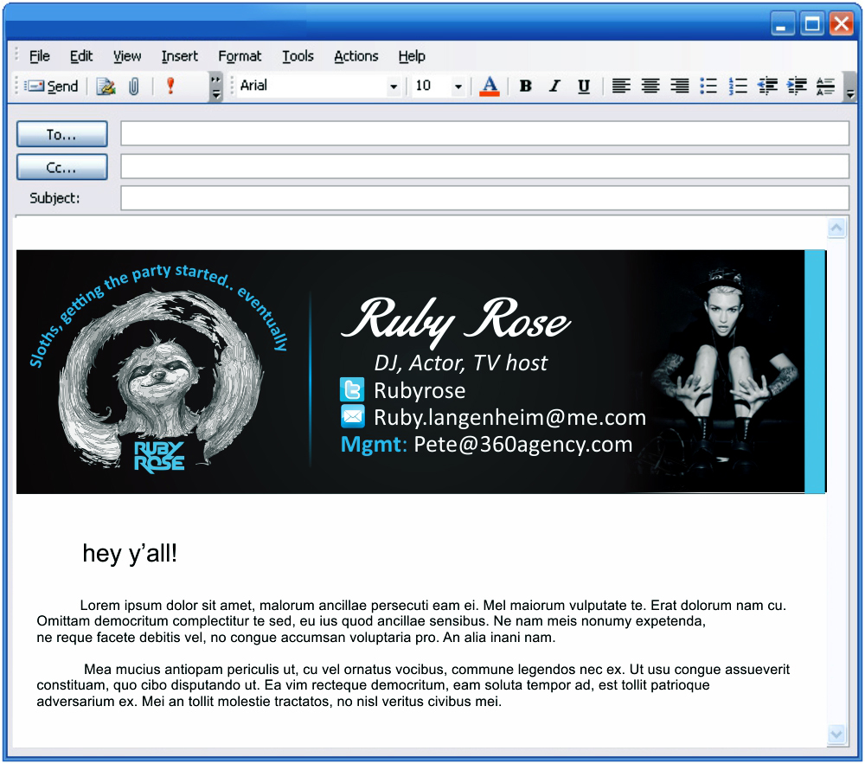Toggle underline formatting
Image resolution: width=865 pixels, height=764 pixels.
(584, 86)
